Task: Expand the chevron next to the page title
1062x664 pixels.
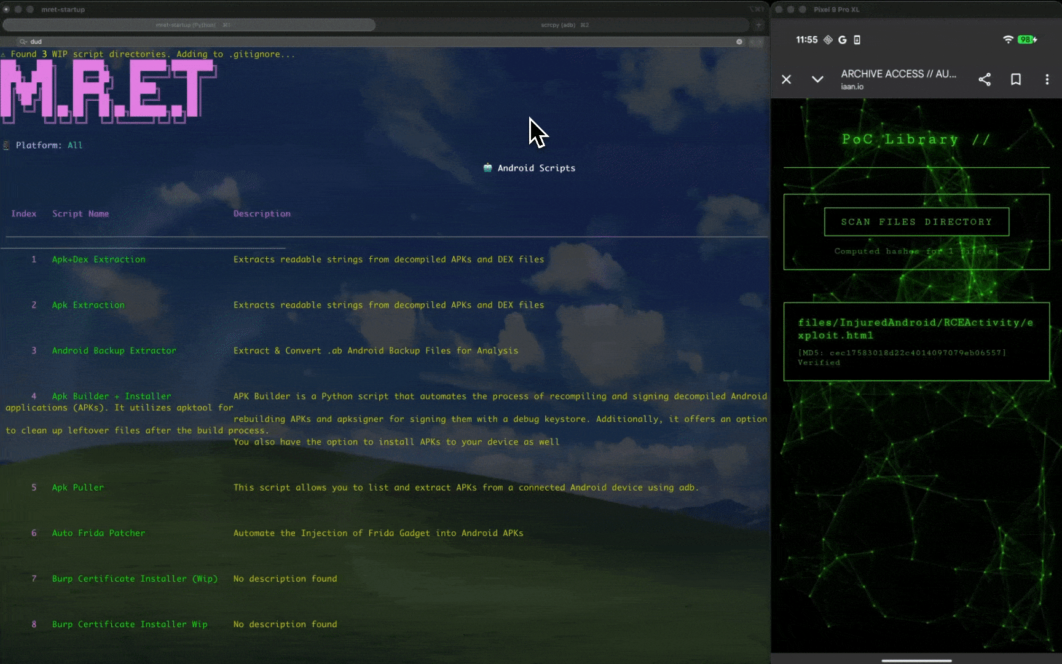Action: coord(817,79)
